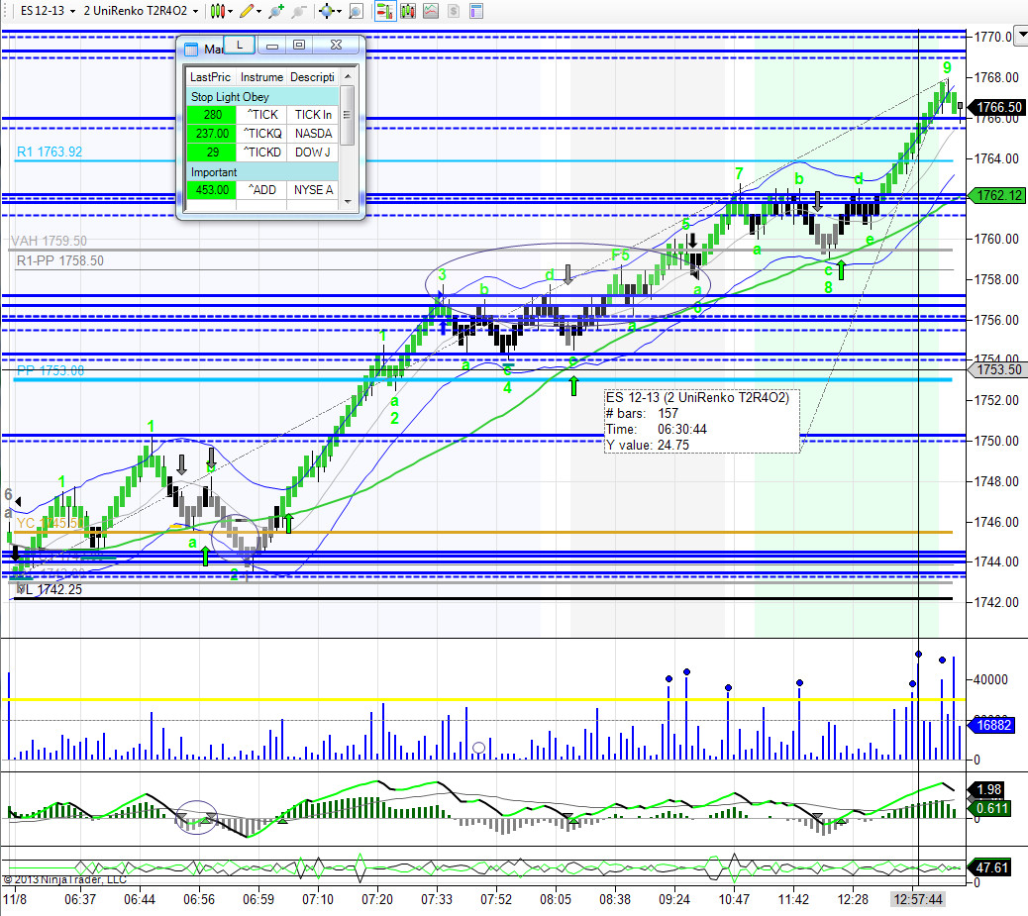Click the L link button in Market Analyzer
Screen dimensions: 1028x916
pos(240,46)
